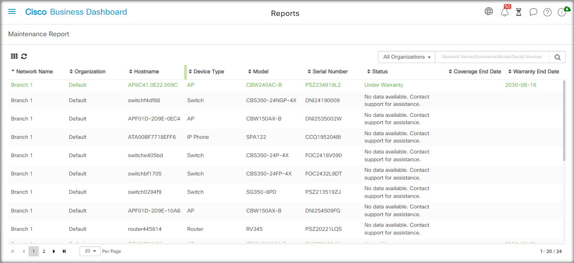The height and width of the screenshot is (263, 574).
Task: Open notifications bell with 50 badge
Action: tap(505, 12)
